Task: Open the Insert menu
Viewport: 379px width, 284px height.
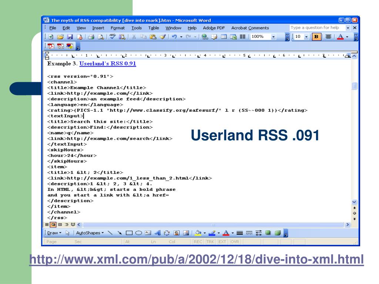Action: coord(98,28)
